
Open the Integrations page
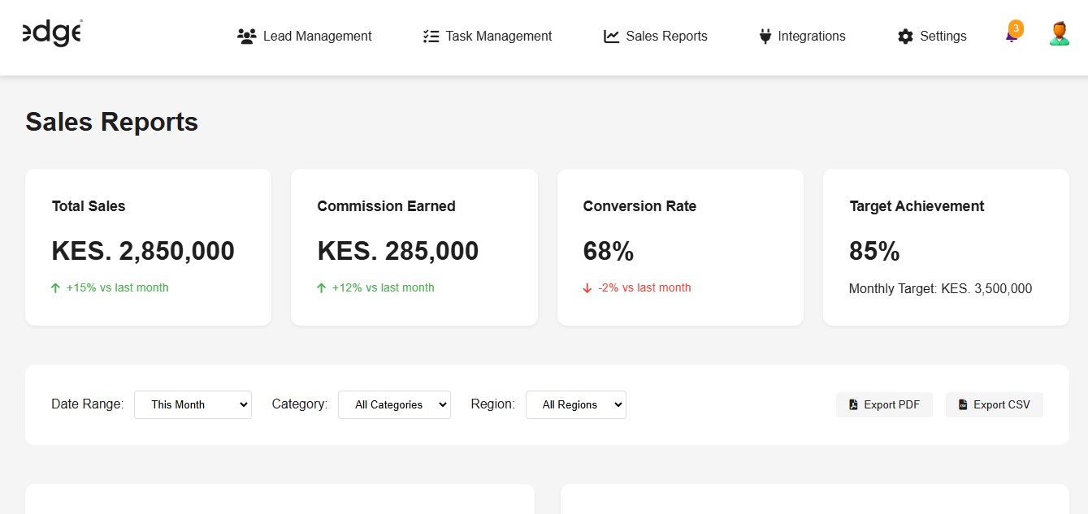pyautogui.click(x=802, y=37)
